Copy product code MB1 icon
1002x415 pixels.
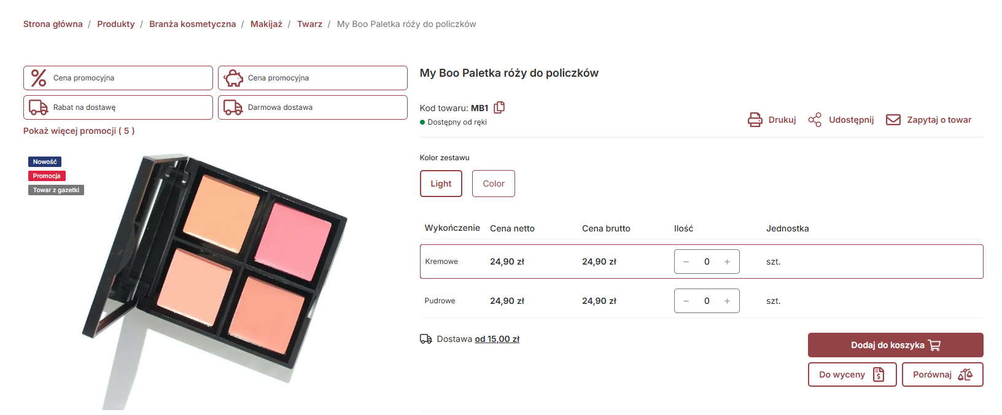pos(499,107)
